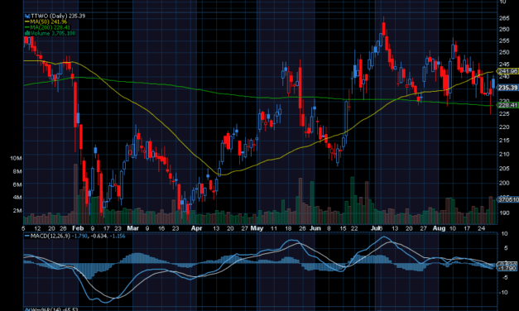
Task: Click the 241.96 price tag on right axis
Action: coord(507,71)
